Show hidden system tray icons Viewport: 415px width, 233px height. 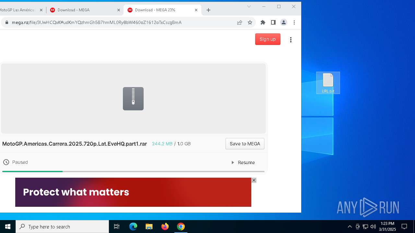[350, 227]
